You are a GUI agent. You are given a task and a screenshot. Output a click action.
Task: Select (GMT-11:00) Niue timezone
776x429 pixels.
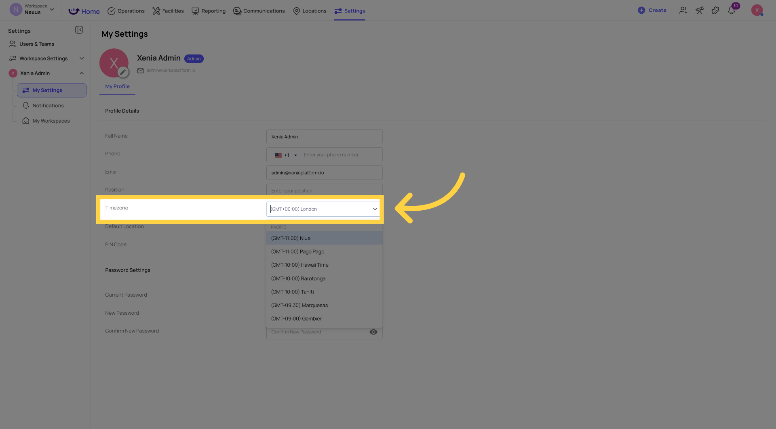tap(324, 238)
